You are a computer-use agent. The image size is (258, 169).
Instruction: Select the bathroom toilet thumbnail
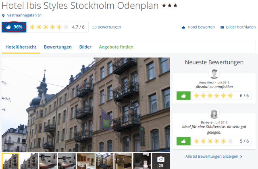(x=142, y=161)
